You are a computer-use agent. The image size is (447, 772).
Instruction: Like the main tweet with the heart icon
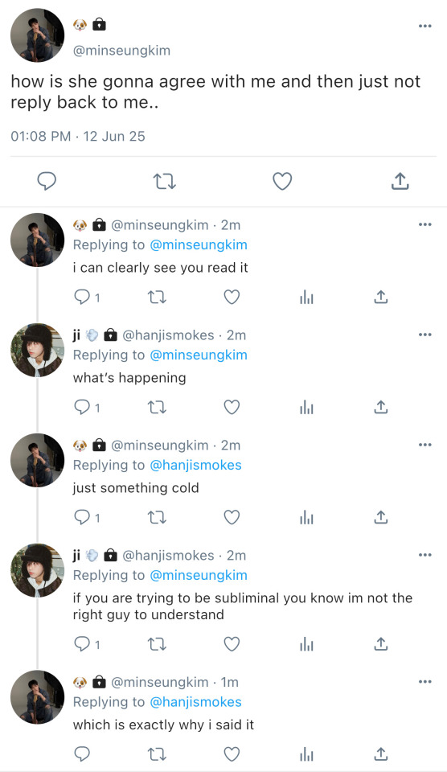click(x=282, y=181)
